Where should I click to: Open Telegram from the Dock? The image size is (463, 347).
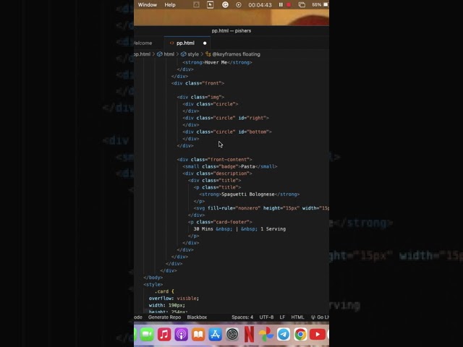pyautogui.click(x=284, y=334)
